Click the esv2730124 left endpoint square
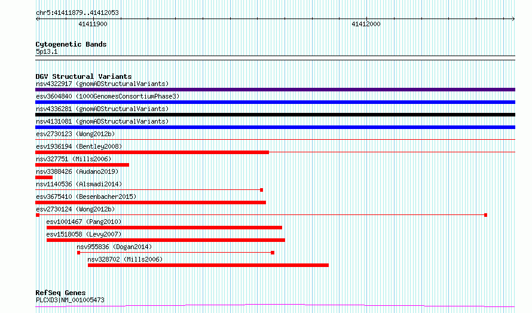The width and height of the screenshot is (532, 313). coord(38,215)
